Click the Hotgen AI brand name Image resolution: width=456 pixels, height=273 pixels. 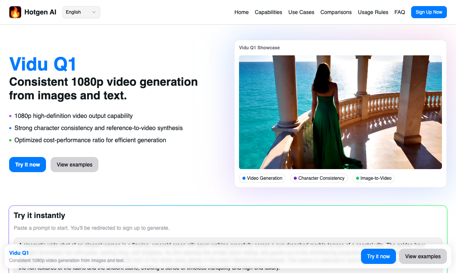point(40,12)
